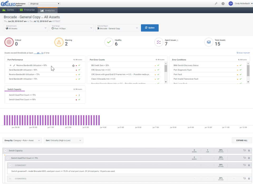Open the Sort Criticality dropdown

point(63,140)
